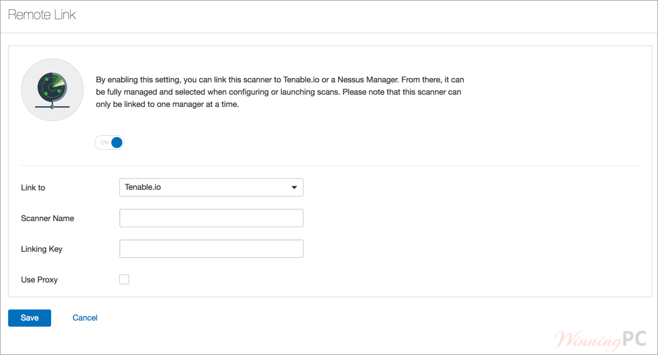Click the Scanner Name input field

click(x=211, y=218)
